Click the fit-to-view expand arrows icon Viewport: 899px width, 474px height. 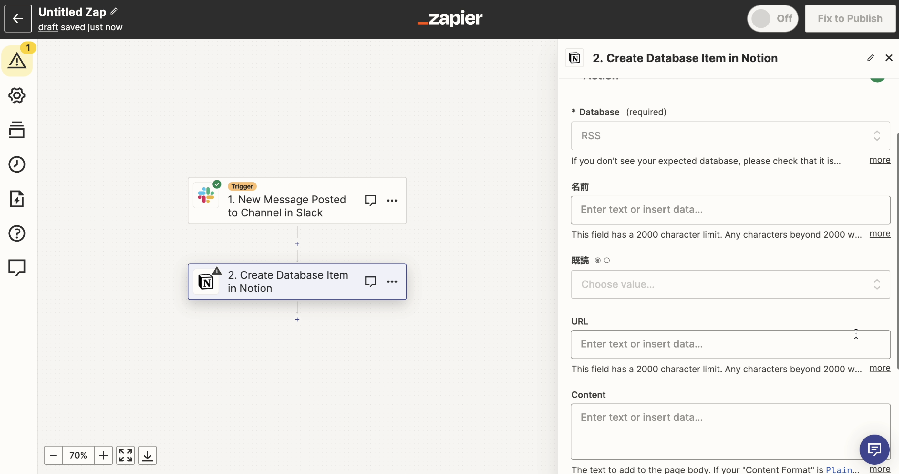pos(125,455)
